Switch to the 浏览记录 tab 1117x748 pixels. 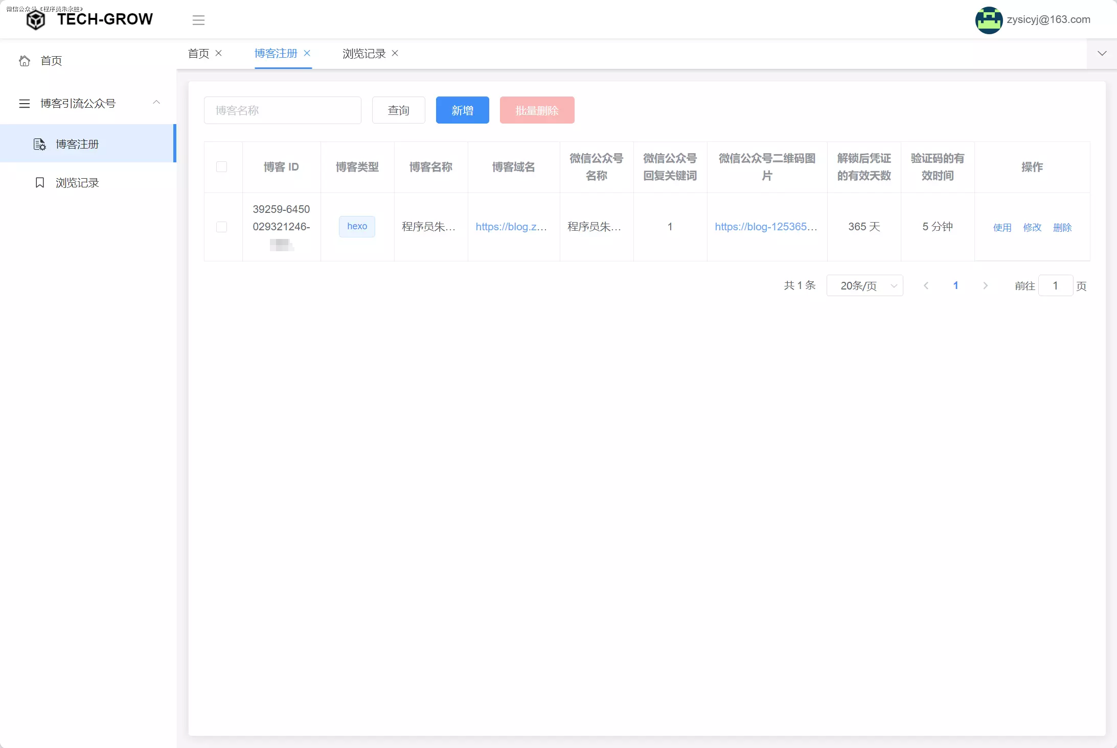tap(364, 54)
